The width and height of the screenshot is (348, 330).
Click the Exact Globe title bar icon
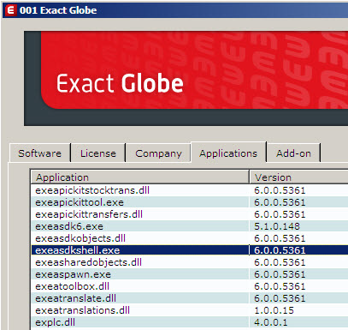point(10,10)
